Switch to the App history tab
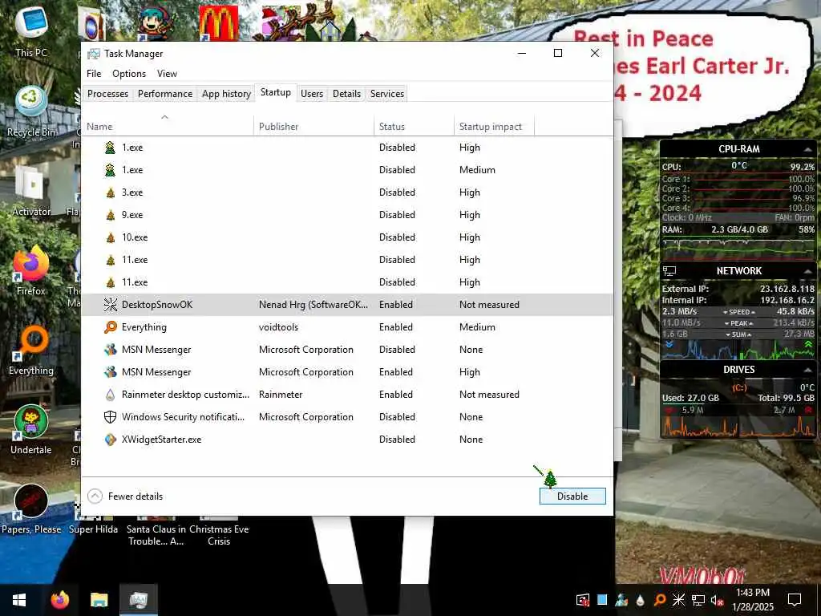821x616 pixels. tap(226, 94)
